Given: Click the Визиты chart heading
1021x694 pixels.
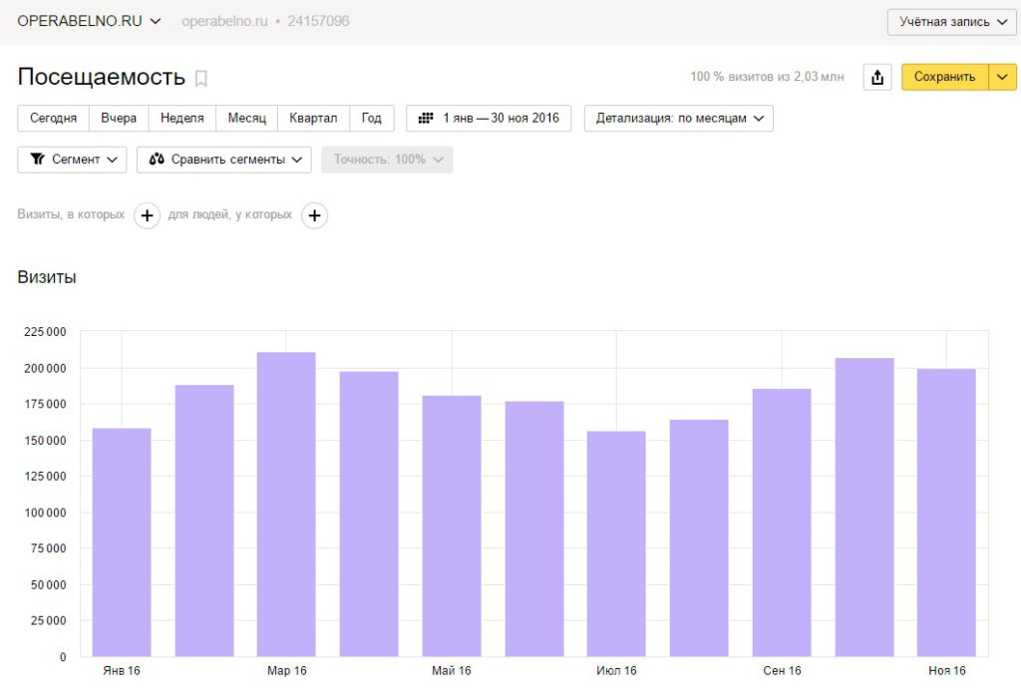Looking at the screenshot, I should point(47,277).
